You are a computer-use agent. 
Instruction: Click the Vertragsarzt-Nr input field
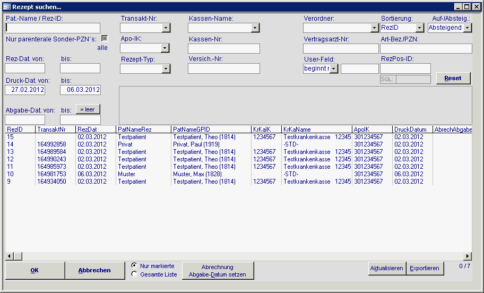coord(341,48)
